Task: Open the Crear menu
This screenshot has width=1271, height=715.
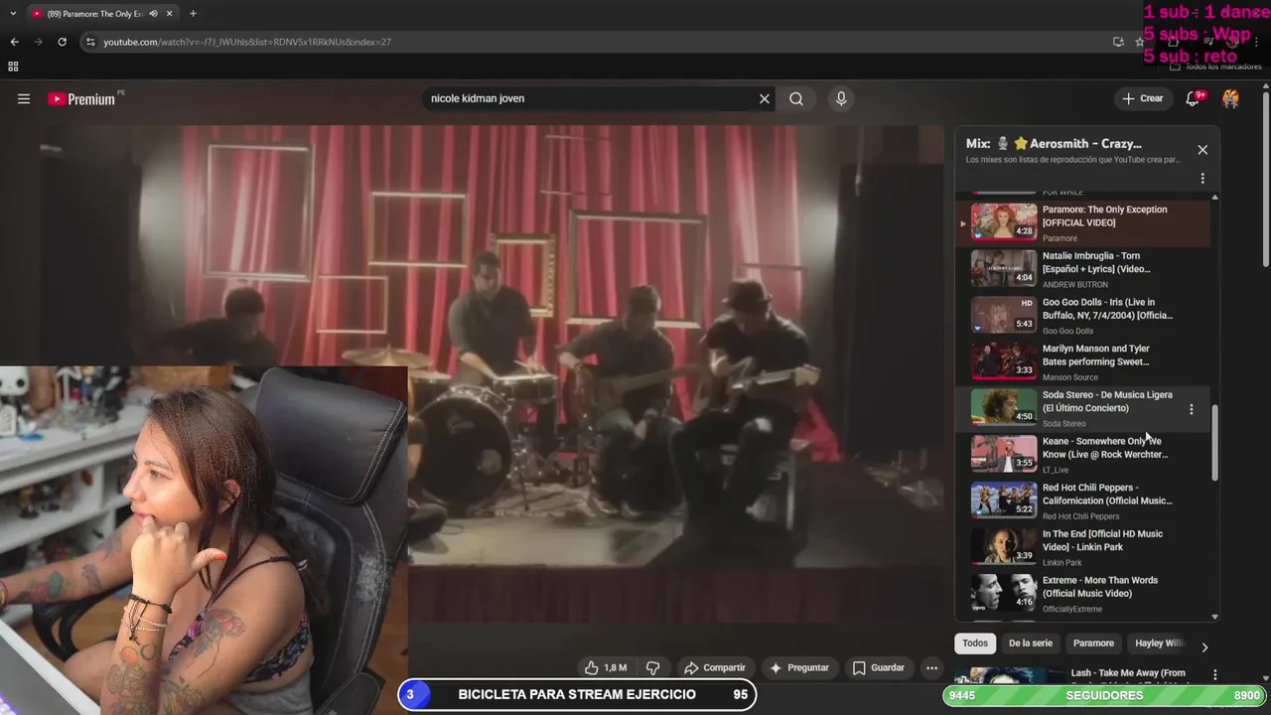Action: pos(1142,99)
